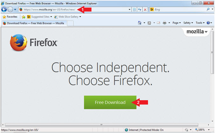The width and height of the screenshot is (215, 133).
Task: Click the Home icon in command bar
Action: click(x=140, y=23)
